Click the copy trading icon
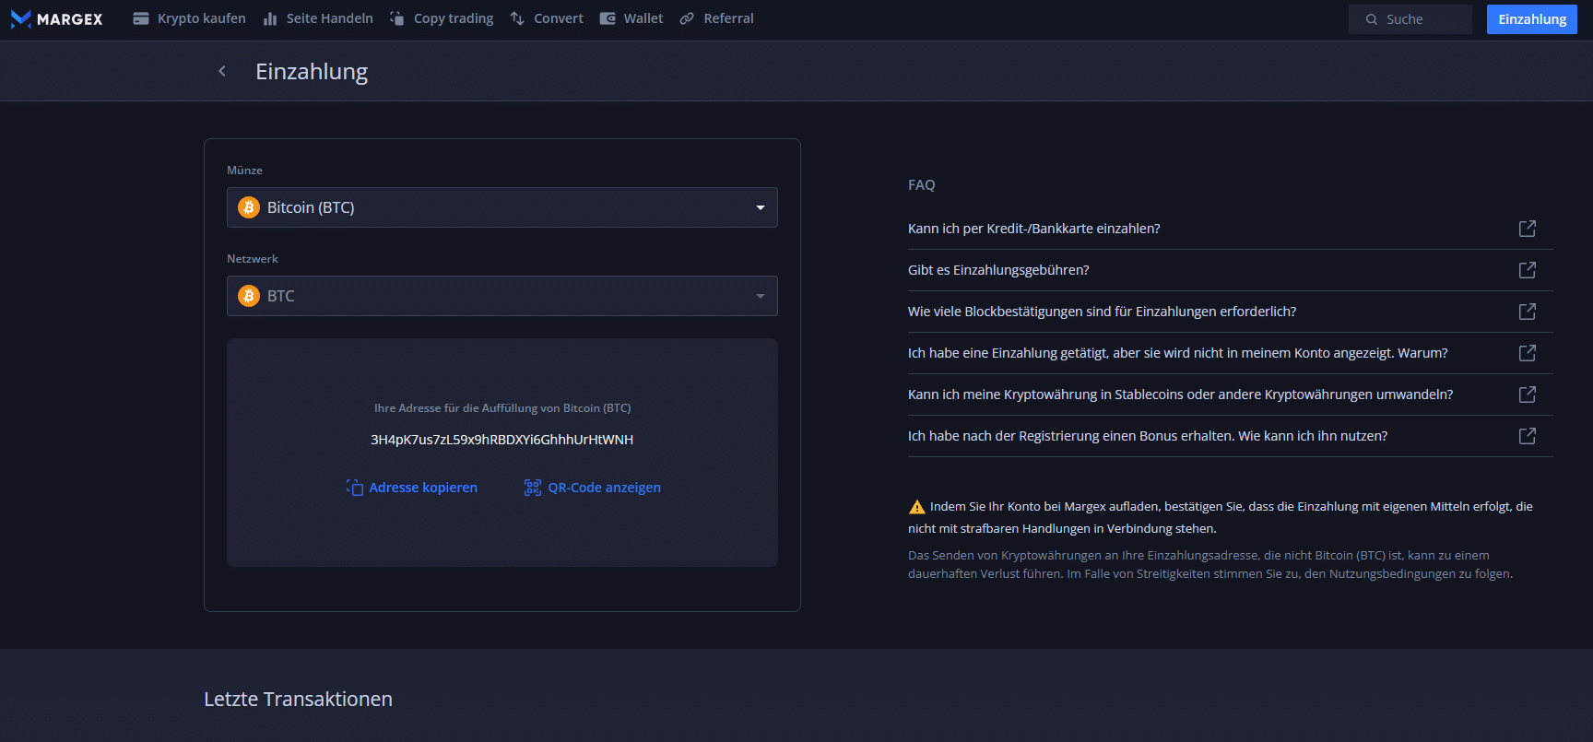The image size is (1593, 742). [x=397, y=18]
